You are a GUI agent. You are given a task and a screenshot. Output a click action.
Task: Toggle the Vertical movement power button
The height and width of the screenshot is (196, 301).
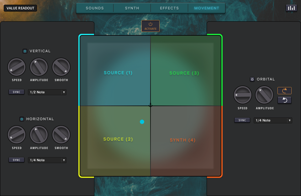(25, 51)
